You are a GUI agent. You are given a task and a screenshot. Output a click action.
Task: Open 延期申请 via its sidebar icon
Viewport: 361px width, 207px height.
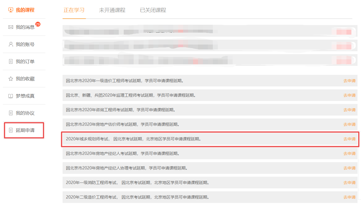coord(11,130)
